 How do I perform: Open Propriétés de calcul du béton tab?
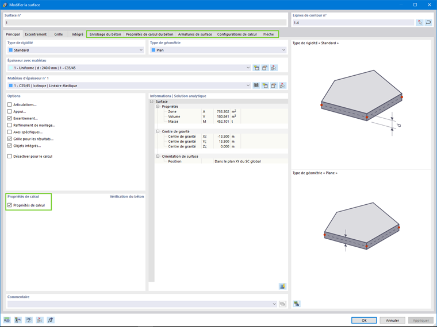tap(149, 34)
